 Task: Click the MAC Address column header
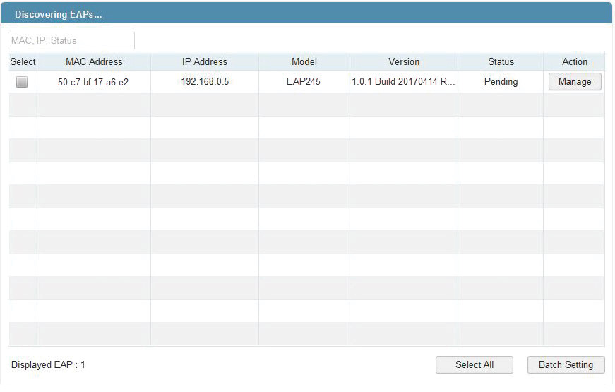pos(94,61)
